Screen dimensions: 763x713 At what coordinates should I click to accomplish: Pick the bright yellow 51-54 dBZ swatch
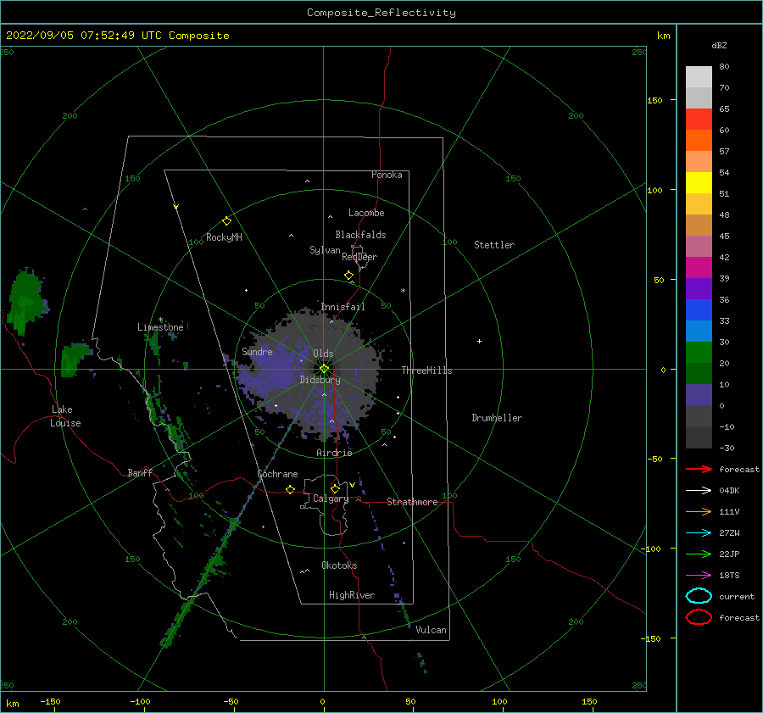pos(699,183)
